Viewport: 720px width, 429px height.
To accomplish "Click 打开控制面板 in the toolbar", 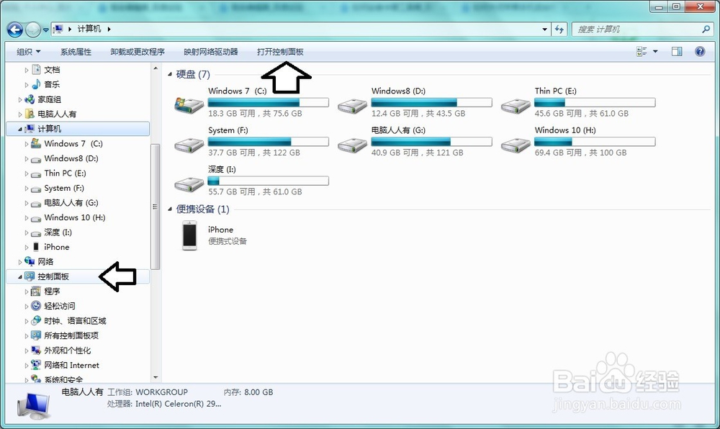I will click(280, 52).
